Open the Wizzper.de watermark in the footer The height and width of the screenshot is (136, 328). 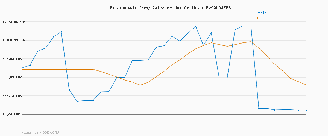point(40,132)
